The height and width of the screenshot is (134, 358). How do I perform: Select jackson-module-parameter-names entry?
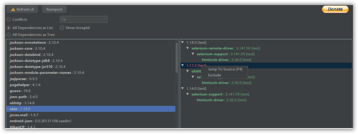pyautogui.click(x=91, y=72)
